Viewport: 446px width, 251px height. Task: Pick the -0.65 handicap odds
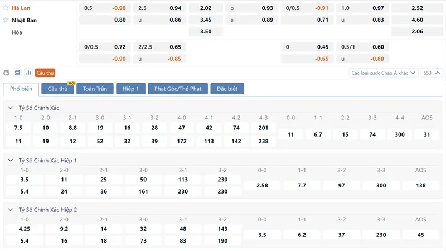[307, 59]
